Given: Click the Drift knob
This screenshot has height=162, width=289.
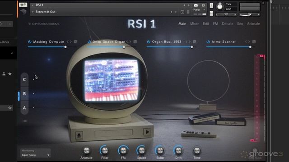Looking at the screenshot, I should [x=178, y=151].
